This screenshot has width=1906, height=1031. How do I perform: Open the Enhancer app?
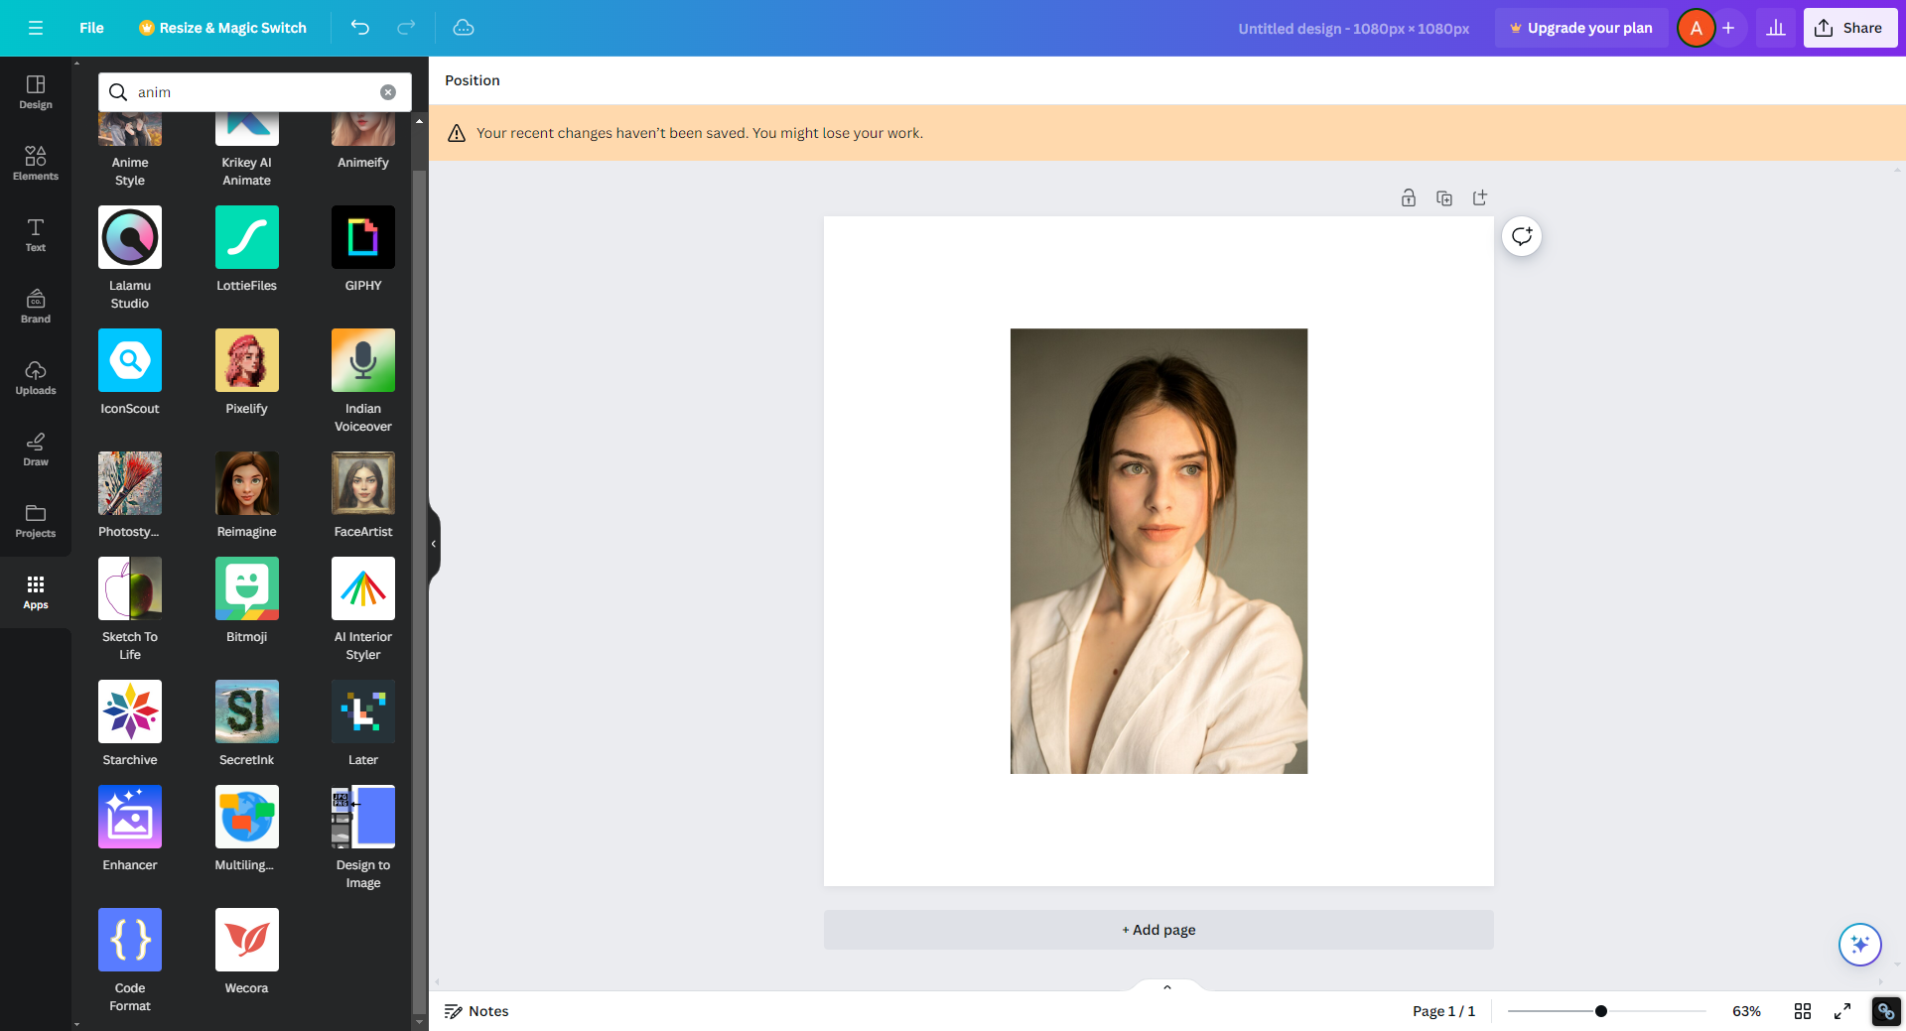(x=129, y=817)
